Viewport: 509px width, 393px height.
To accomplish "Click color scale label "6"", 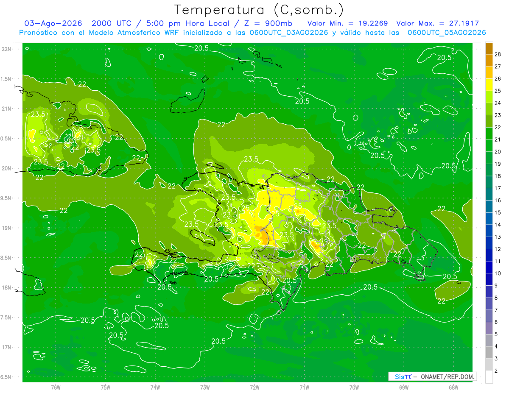I will 497,322.
